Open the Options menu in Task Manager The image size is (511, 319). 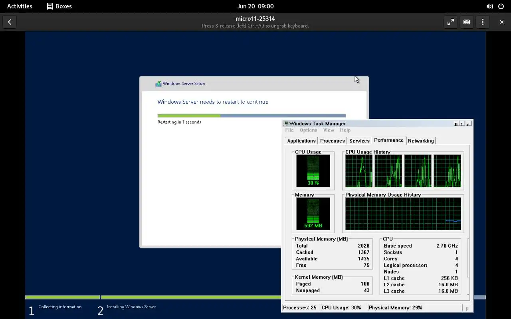click(x=309, y=130)
